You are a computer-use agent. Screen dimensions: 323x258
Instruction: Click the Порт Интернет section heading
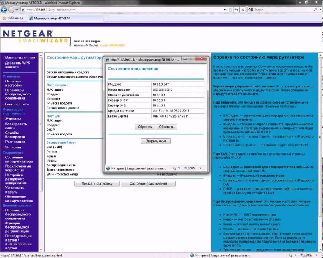click(57, 85)
